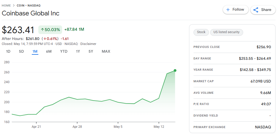The image size is (280, 134).
Task: Click the green up-arrow in the 50.03% badge
Action: (43, 30)
